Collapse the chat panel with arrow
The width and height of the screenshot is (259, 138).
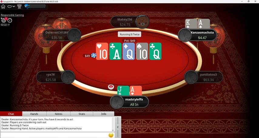tap(118, 127)
